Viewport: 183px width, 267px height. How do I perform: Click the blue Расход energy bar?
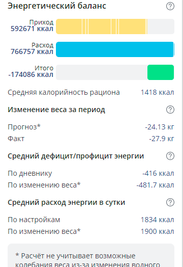[x=115, y=49]
